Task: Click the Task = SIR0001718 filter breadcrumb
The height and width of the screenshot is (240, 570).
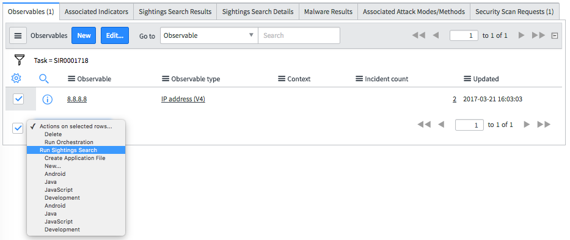Action: click(x=61, y=60)
